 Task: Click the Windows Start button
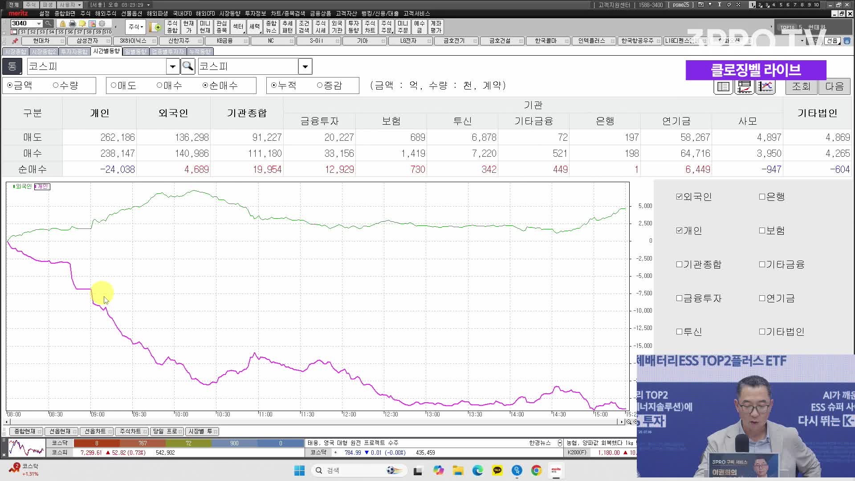(x=299, y=470)
